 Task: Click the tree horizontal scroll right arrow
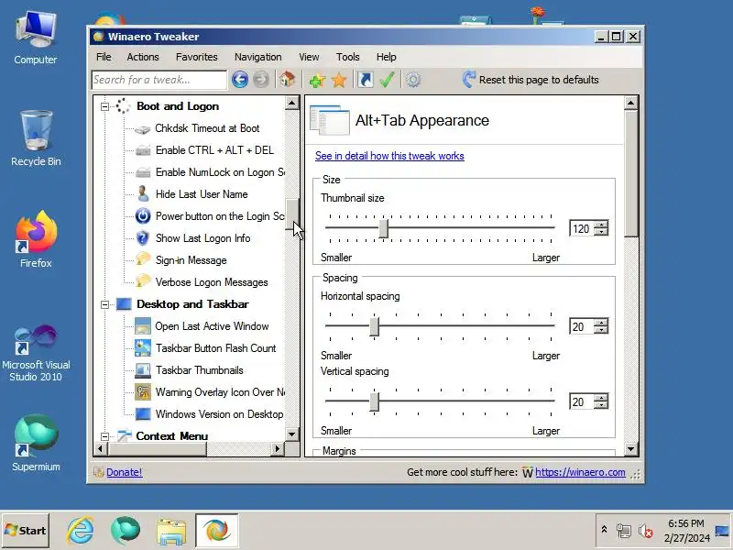(x=278, y=449)
